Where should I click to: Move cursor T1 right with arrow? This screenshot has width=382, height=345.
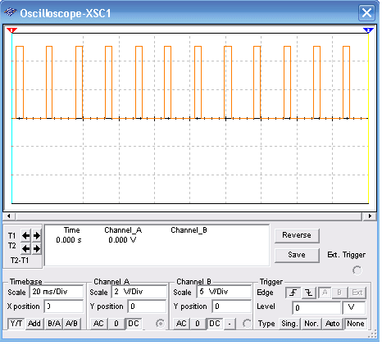pyautogui.click(x=37, y=235)
